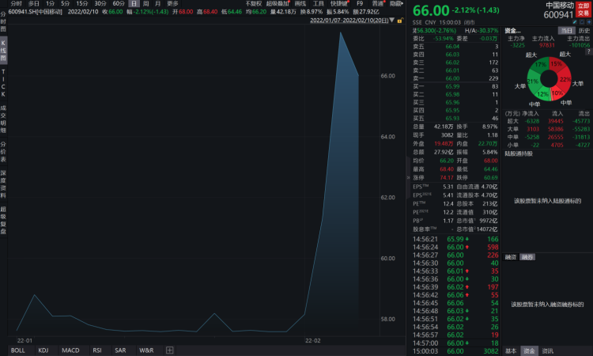The image size is (593, 356).
Task: Select the 日 daily period tab
Action: pos(134,3)
